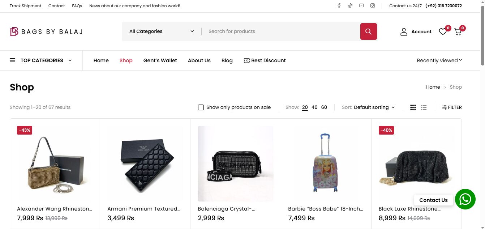Open the Track Shipment link
This screenshot has width=485, height=229.
(x=25, y=6)
